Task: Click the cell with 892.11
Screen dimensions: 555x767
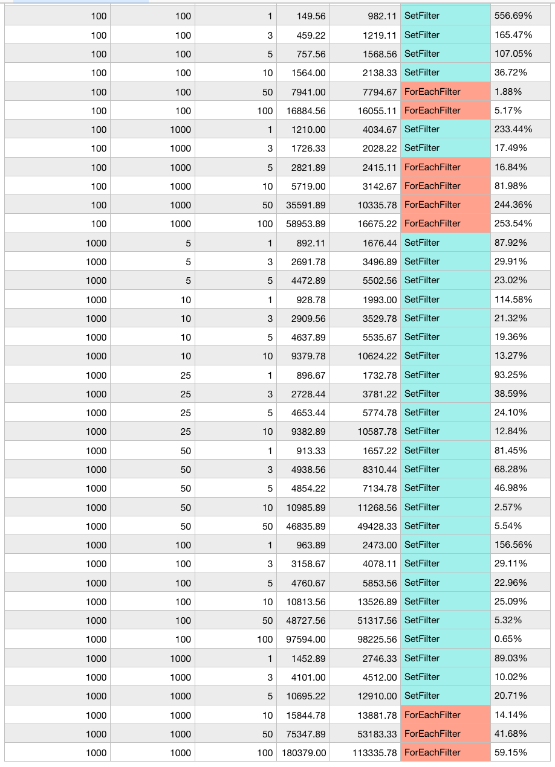Action: [x=303, y=243]
